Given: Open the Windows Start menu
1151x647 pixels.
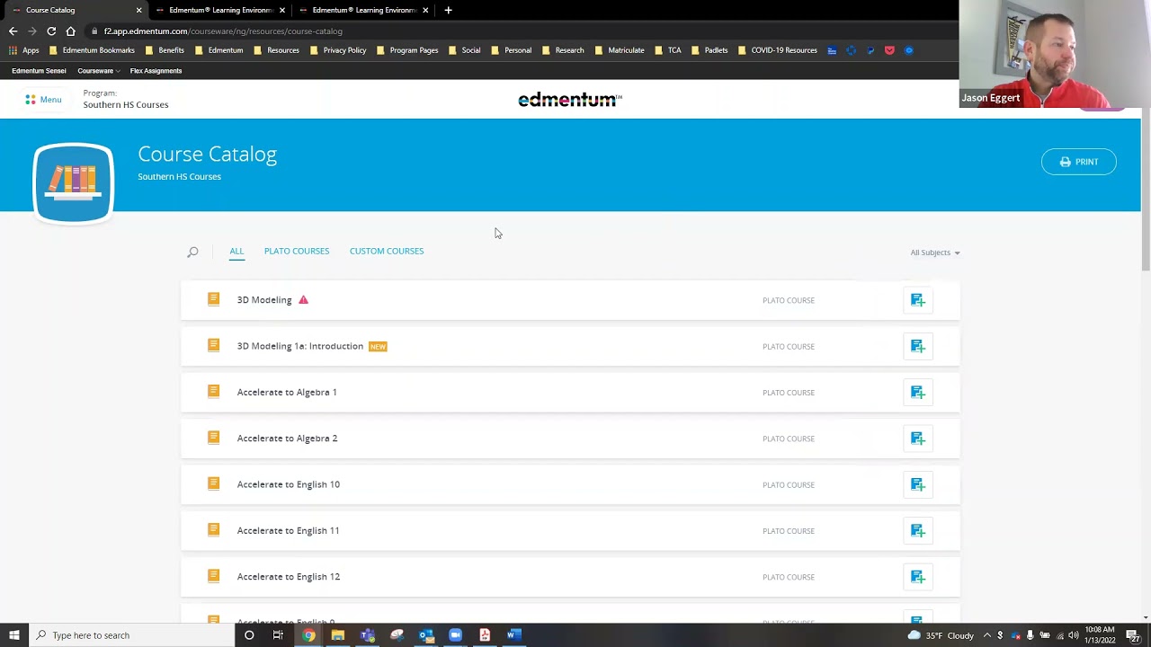Looking at the screenshot, I should (13, 635).
